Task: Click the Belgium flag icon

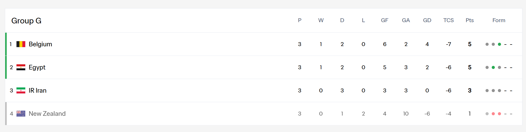Action: point(21,44)
